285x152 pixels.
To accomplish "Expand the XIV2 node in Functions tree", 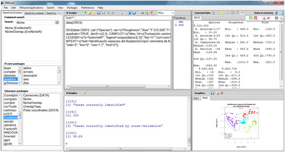I will pos(176,25).
